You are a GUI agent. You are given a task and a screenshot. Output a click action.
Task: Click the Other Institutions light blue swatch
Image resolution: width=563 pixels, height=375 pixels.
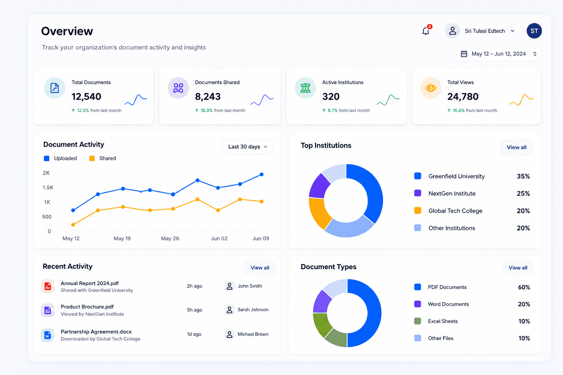tap(417, 228)
